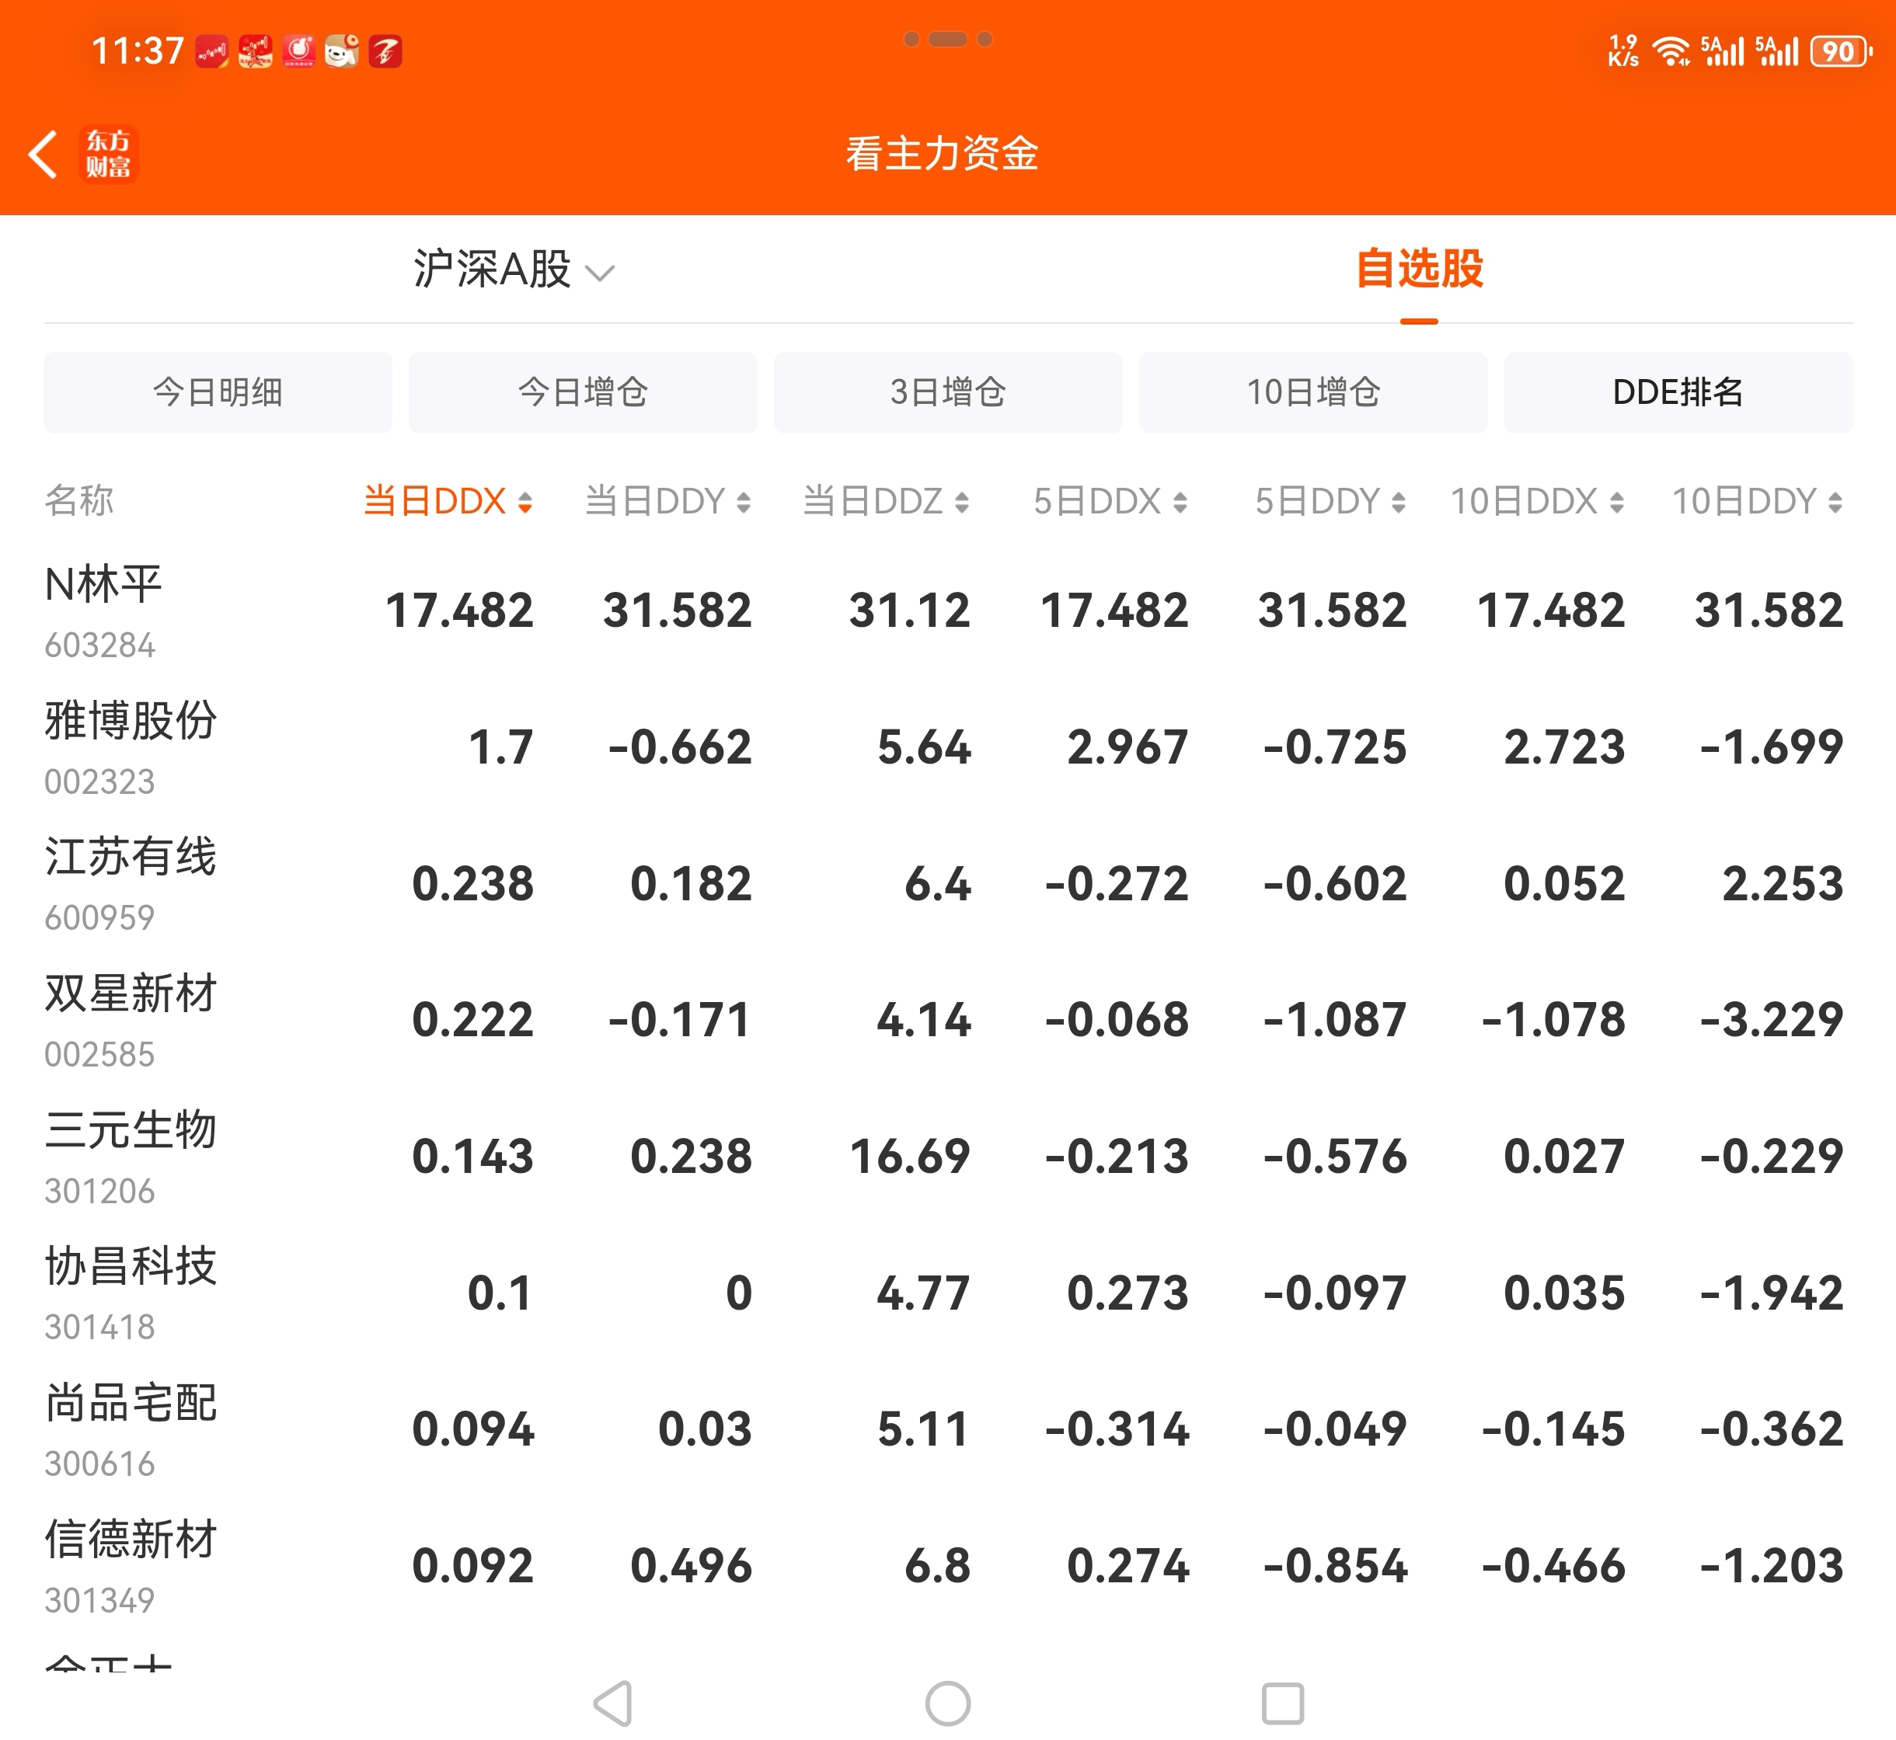Tap the Wi-Fi status icon
Image resolution: width=1896 pixels, height=1740 pixels.
coord(1671,50)
